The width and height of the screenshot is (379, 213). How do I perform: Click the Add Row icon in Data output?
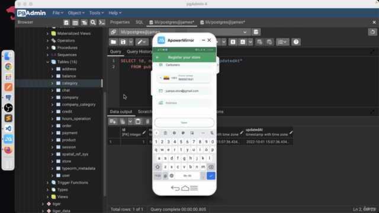pos(113,121)
